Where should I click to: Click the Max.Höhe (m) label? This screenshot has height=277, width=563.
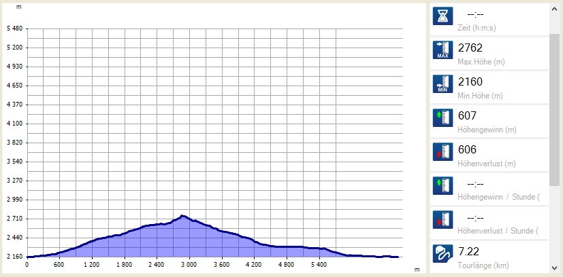pyautogui.click(x=481, y=62)
